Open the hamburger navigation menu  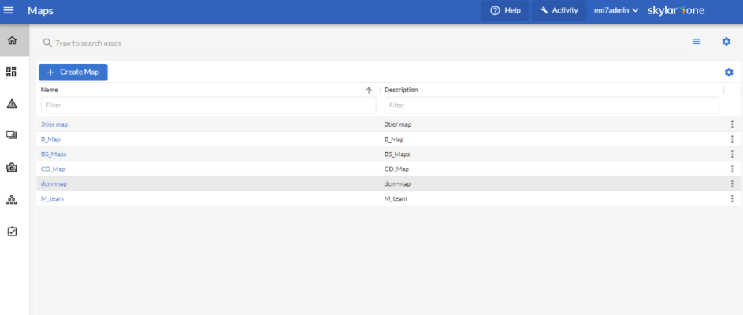tap(9, 11)
